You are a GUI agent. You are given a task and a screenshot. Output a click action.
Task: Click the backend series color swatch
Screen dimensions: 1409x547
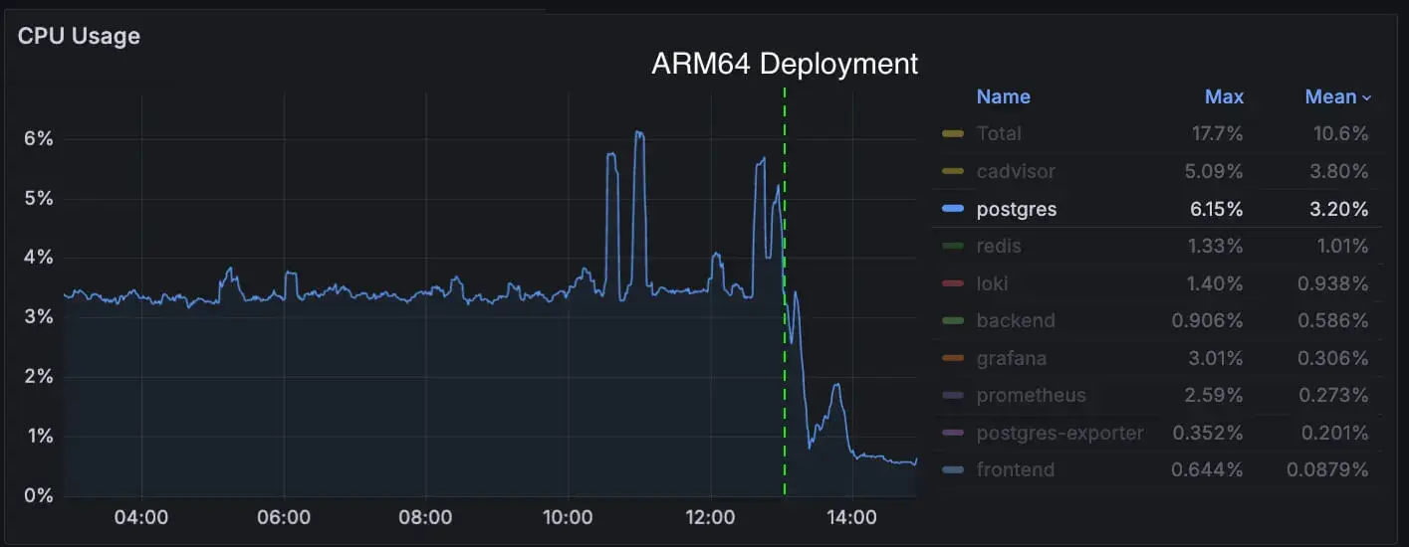coord(953,320)
